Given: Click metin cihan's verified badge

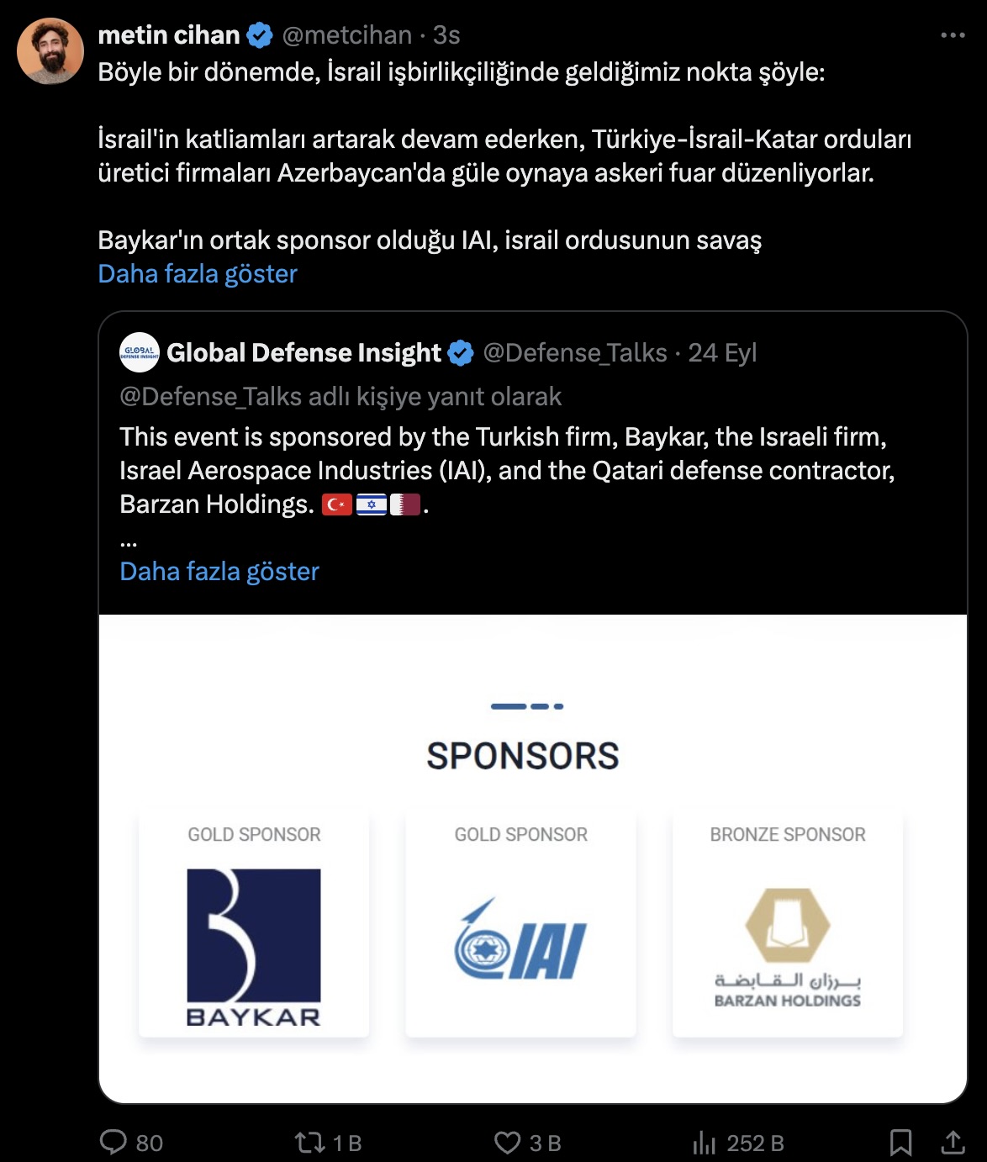Looking at the screenshot, I should (260, 35).
